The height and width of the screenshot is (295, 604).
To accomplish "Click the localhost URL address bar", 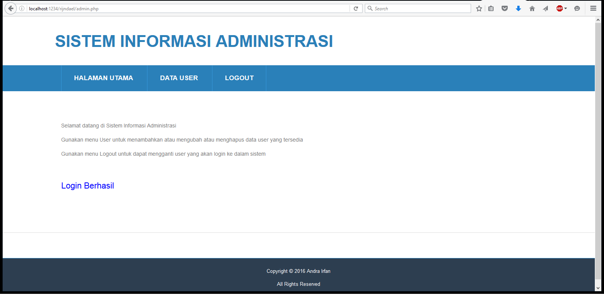I will pos(187,8).
